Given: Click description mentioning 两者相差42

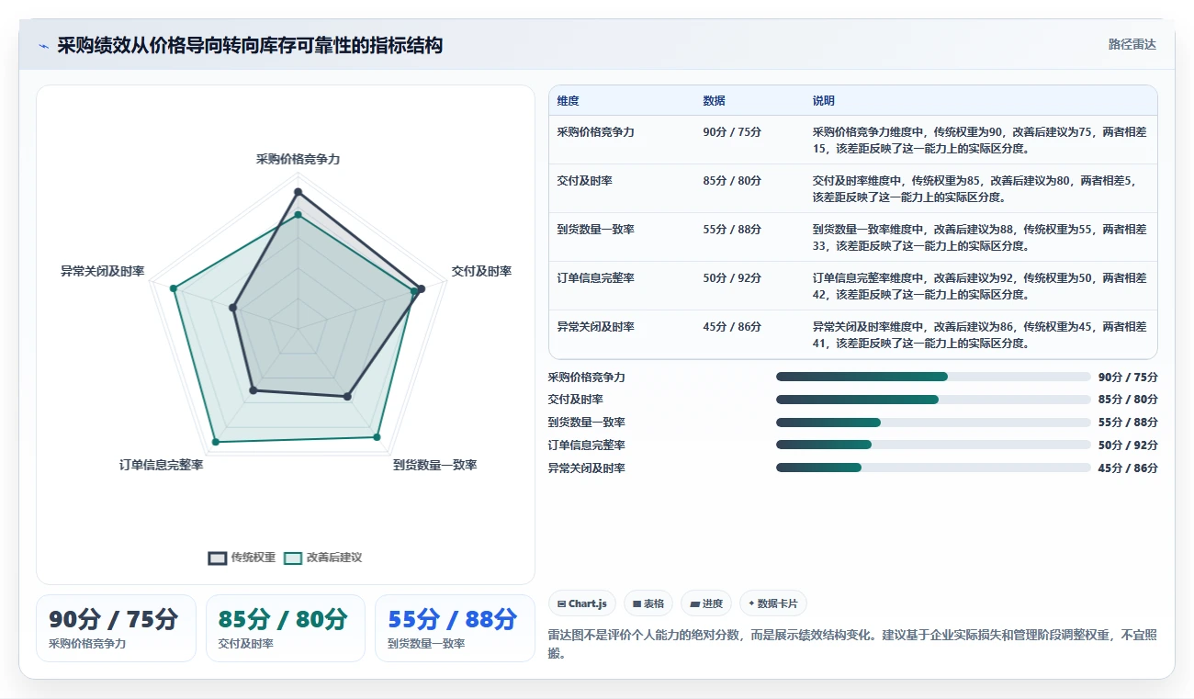Looking at the screenshot, I should click(x=979, y=286).
